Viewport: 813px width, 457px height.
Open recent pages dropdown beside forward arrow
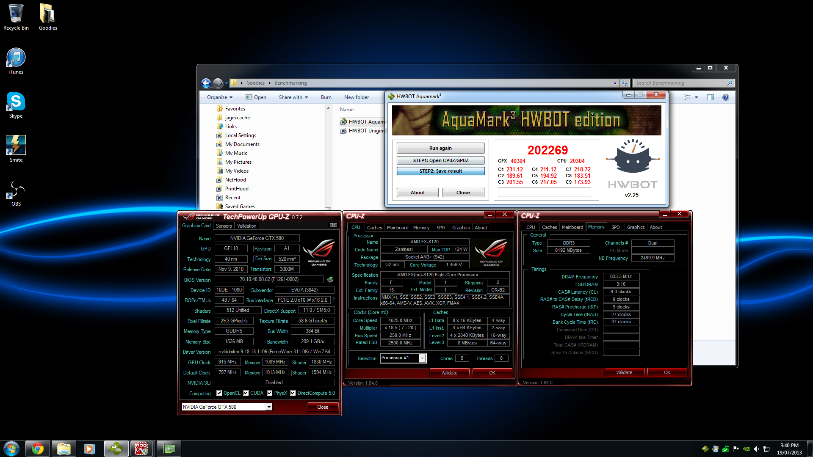point(226,83)
